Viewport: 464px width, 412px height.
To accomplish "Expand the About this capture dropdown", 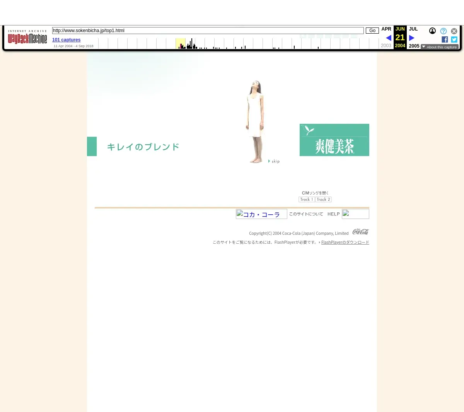I will pos(440,47).
